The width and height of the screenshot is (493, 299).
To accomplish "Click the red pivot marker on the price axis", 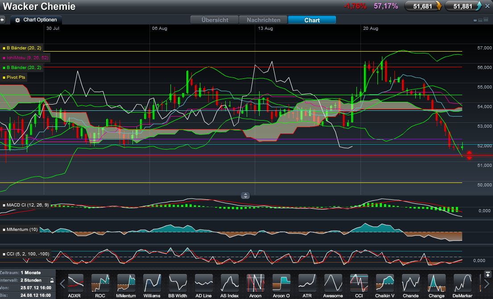I will [469, 155].
